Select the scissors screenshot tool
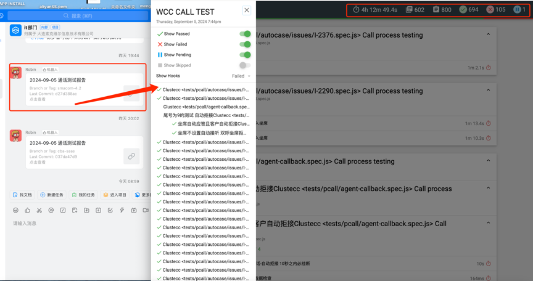 pyautogui.click(x=39, y=210)
